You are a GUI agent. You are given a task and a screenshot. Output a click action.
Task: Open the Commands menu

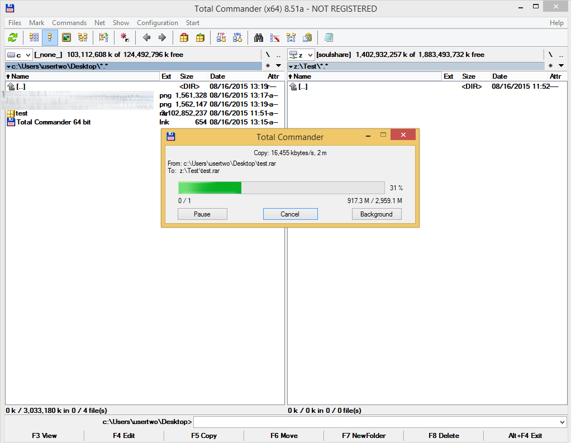[x=69, y=22]
